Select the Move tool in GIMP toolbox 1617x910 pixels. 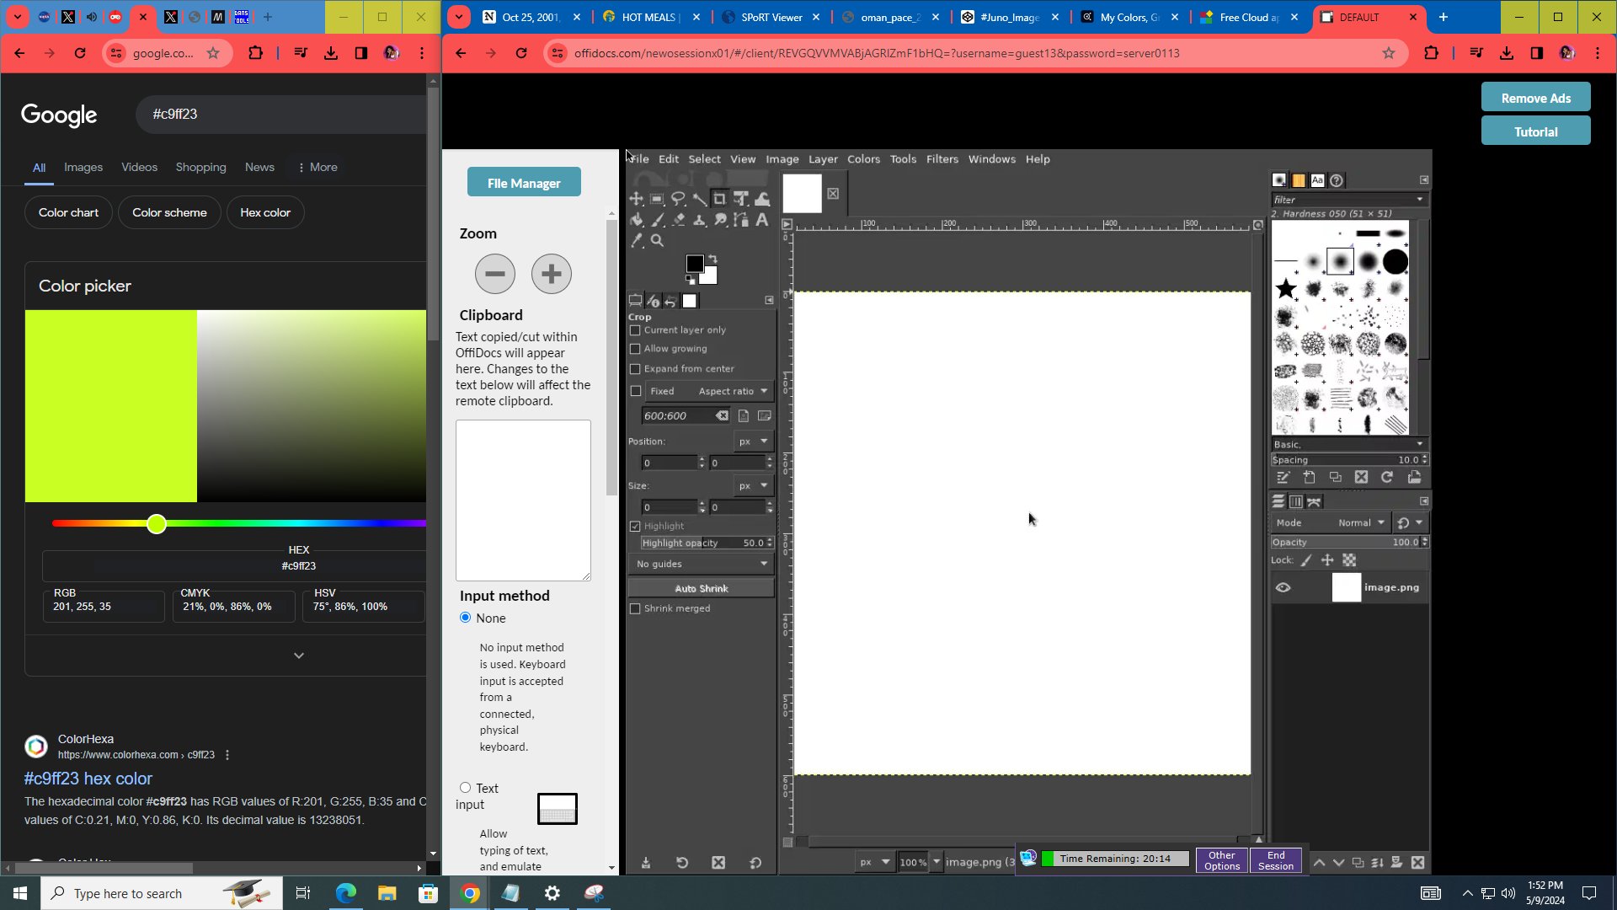[x=637, y=199]
